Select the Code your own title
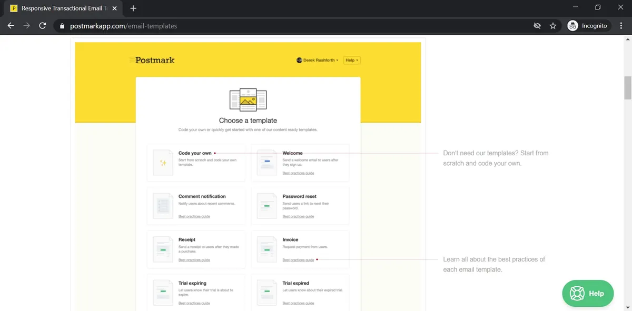This screenshot has width=632, height=311. click(195, 153)
